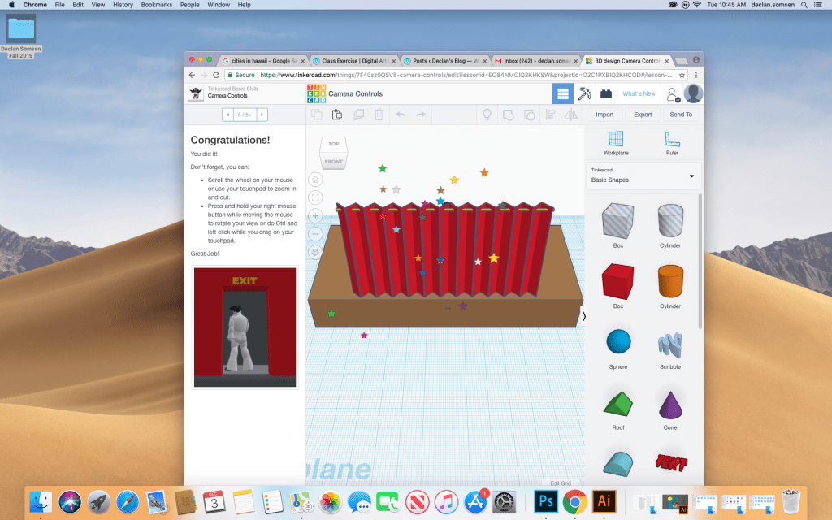Collapse the shapes panel with chevron

pyautogui.click(x=583, y=315)
